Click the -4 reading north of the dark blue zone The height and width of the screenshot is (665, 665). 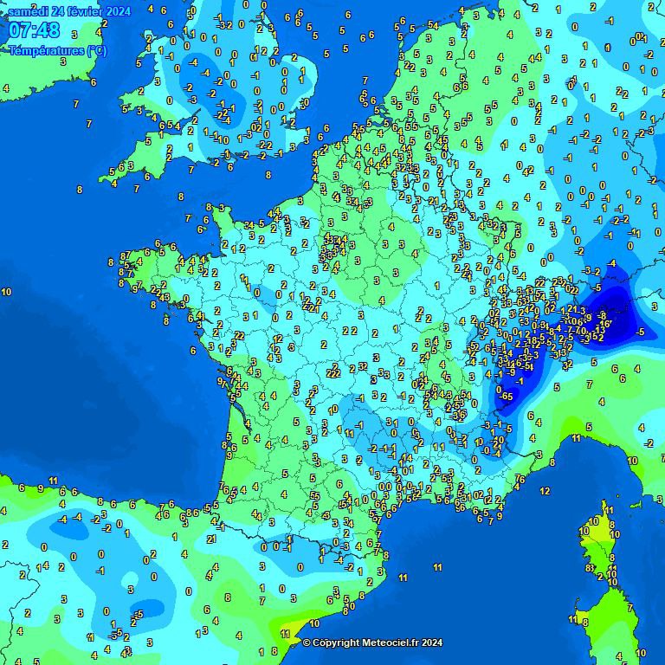click(611, 263)
